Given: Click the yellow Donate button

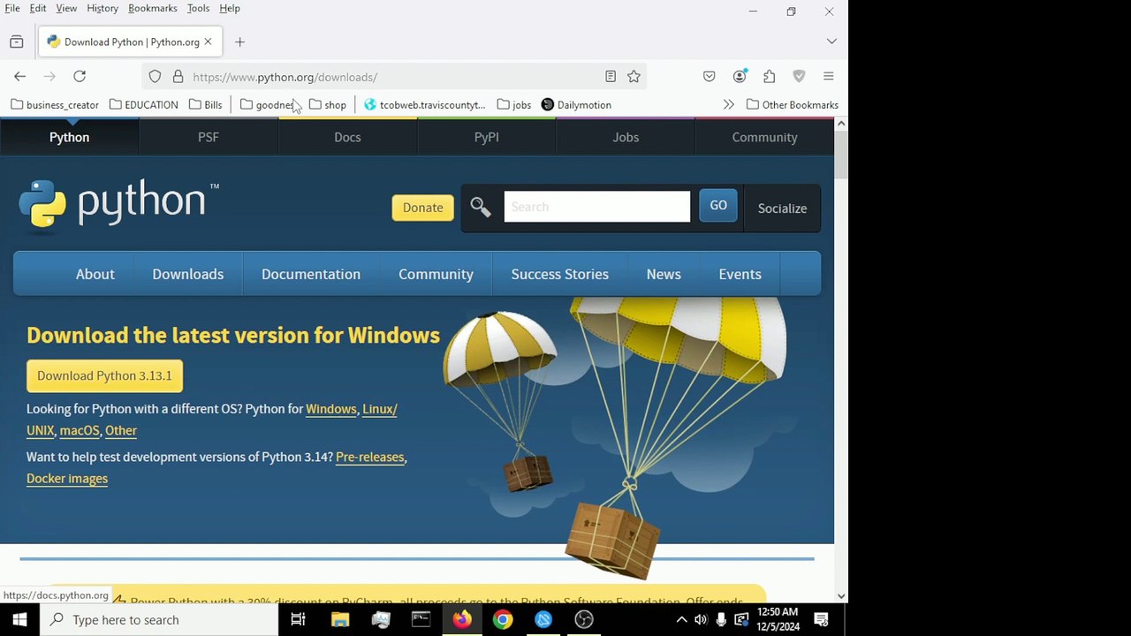Looking at the screenshot, I should tap(422, 208).
